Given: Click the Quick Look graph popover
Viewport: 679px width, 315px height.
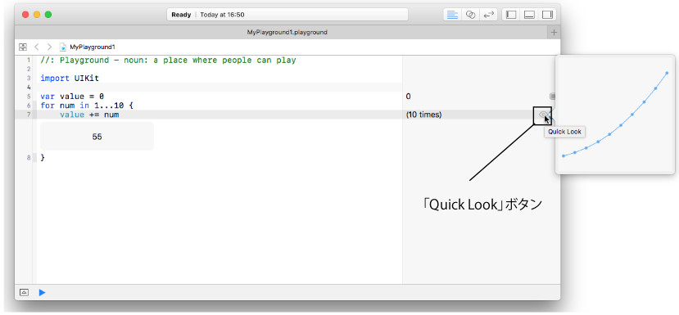Looking at the screenshot, I should tap(615, 115).
